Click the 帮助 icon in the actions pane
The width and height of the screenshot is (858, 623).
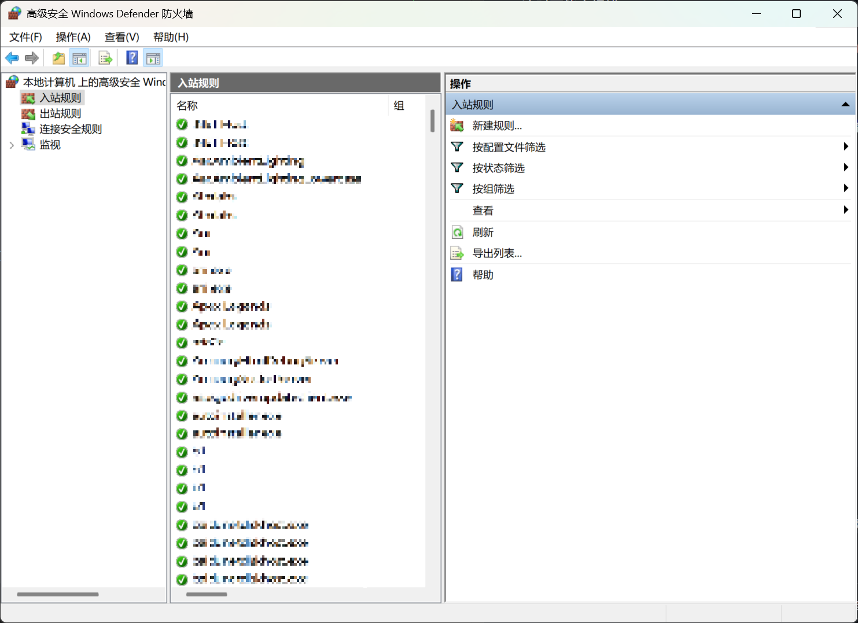pyautogui.click(x=457, y=275)
